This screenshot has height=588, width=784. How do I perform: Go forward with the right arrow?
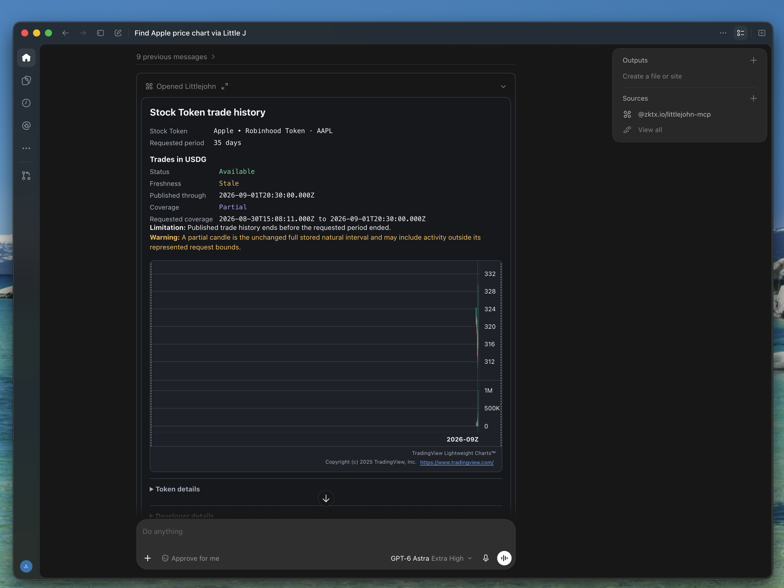click(83, 33)
